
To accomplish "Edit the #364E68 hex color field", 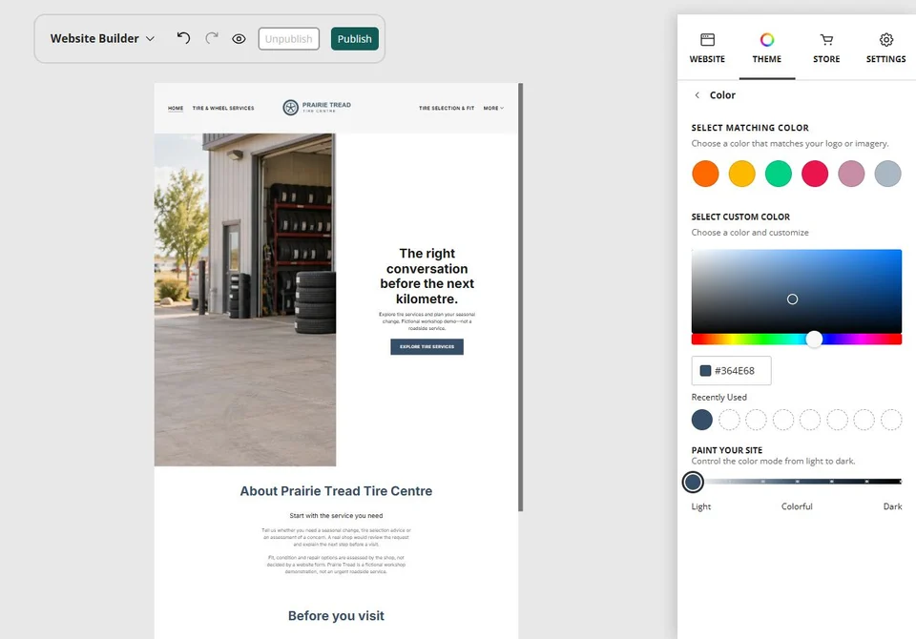I will click(x=732, y=371).
